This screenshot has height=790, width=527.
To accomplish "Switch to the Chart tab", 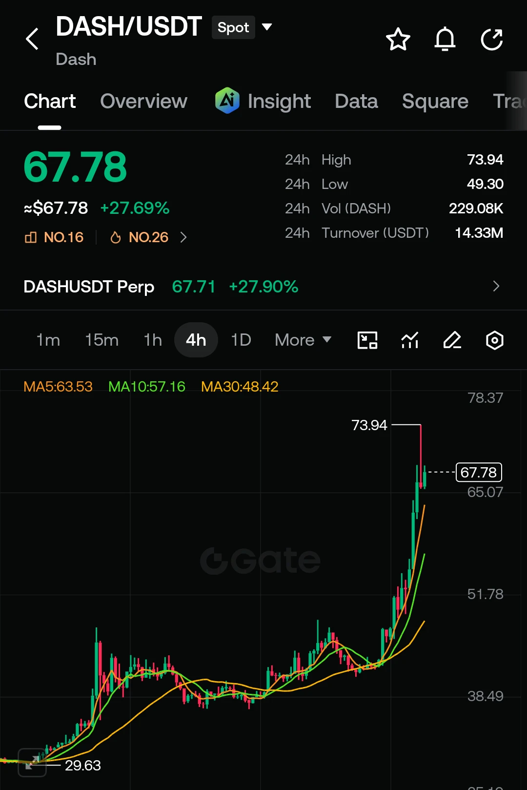I will point(50,102).
